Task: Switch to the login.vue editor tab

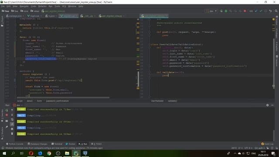Action: click(34, 16)
